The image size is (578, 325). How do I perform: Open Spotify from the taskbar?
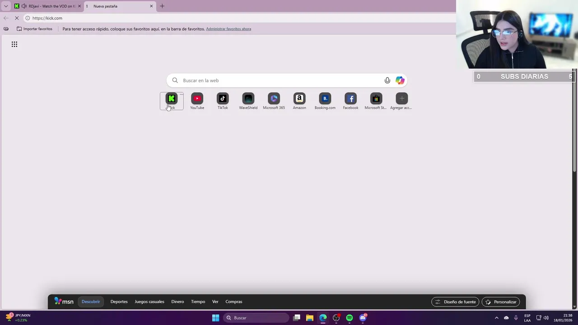[350, 318]
